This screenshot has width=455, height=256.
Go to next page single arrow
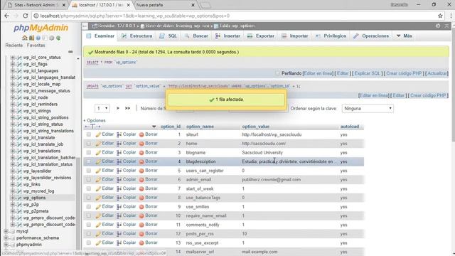tap(118, 108)
